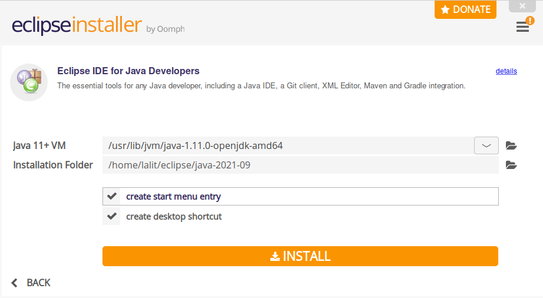Open the hamburger menu with notification badge

tap(524, 25)
